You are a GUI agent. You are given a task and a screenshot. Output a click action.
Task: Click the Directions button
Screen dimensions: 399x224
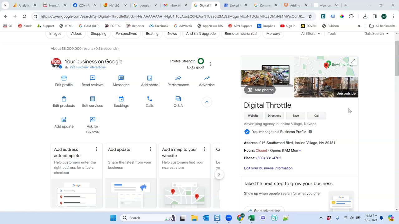click(x=274, y=116)
